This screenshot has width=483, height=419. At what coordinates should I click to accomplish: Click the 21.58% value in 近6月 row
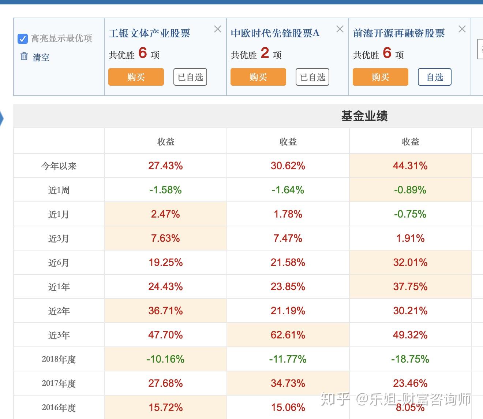[x=288, y=262]
